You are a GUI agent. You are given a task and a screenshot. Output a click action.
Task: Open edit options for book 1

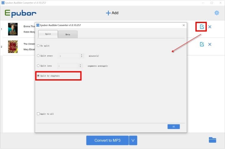coord(202,27)
